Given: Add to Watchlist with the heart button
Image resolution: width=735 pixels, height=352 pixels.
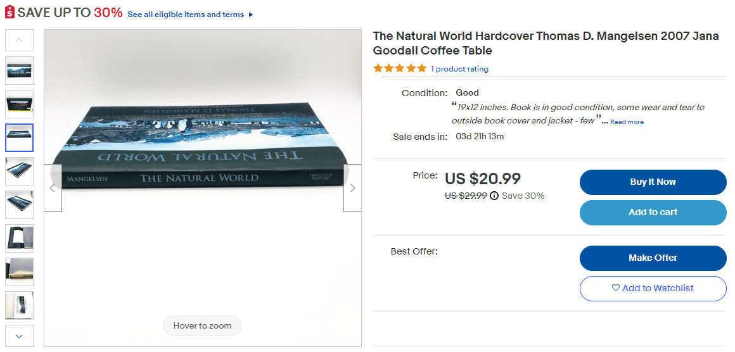Looking at the screenshot, I should pyautogui.click(x=653, y=288).
